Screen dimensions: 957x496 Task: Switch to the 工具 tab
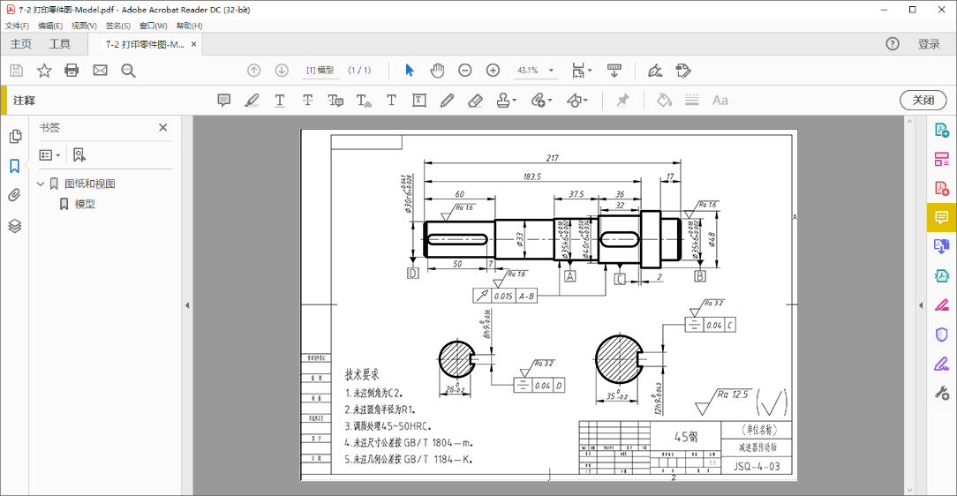[60, 44]
